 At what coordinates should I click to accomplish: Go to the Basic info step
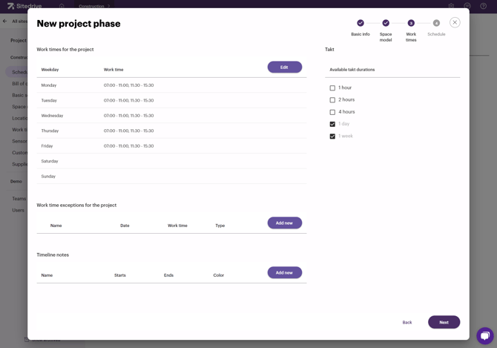361,23
